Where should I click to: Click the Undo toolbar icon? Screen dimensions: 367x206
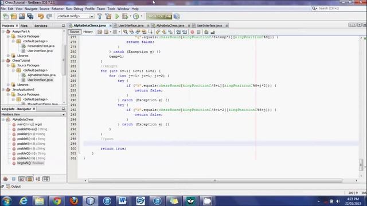tap(41, 17)
